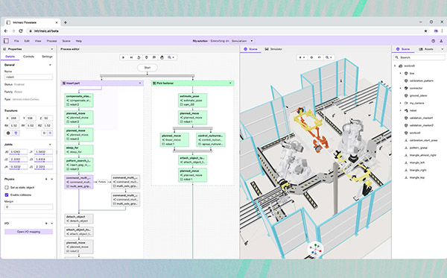The width and height of the screenshot is (447, 278).
Task: Click the add plus icon in the I/O section
Action: pos(46,224)
